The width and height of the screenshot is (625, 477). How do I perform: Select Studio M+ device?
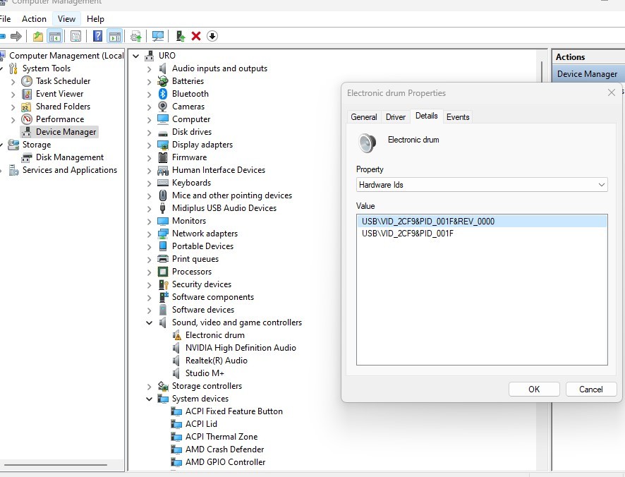coord(205,373)
